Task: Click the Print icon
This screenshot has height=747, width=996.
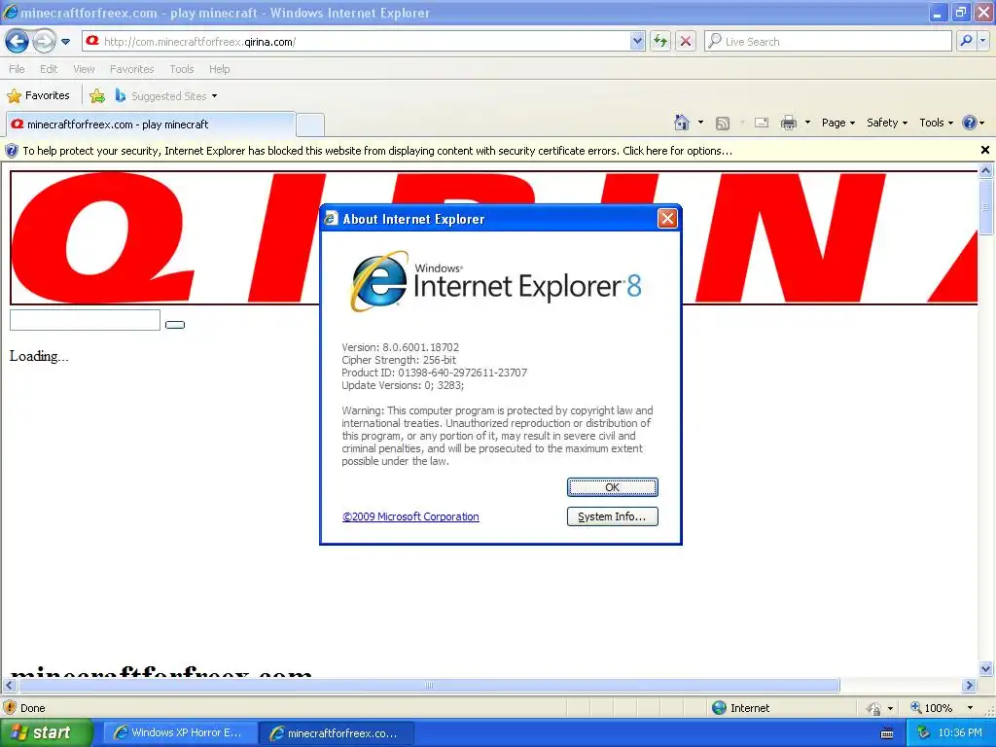Action: (x=789, y=123)
